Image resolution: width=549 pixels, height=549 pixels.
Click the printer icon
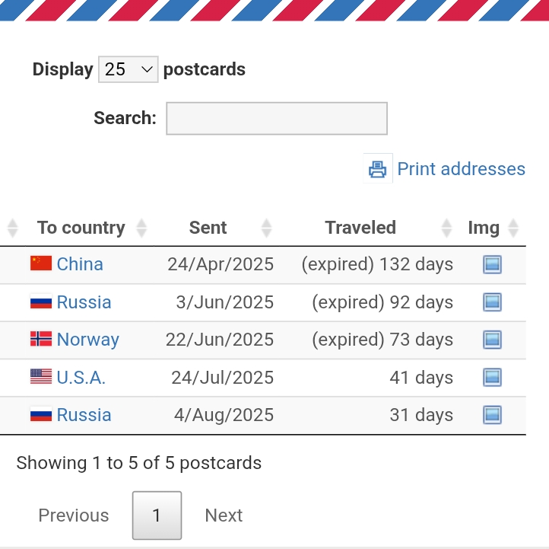(x=378, y=169)
